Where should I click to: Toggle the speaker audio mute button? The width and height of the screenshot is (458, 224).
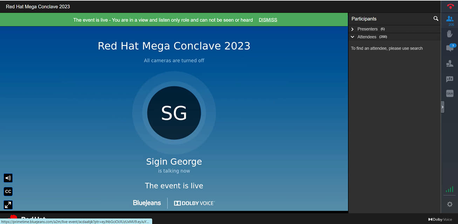point(8,178)
